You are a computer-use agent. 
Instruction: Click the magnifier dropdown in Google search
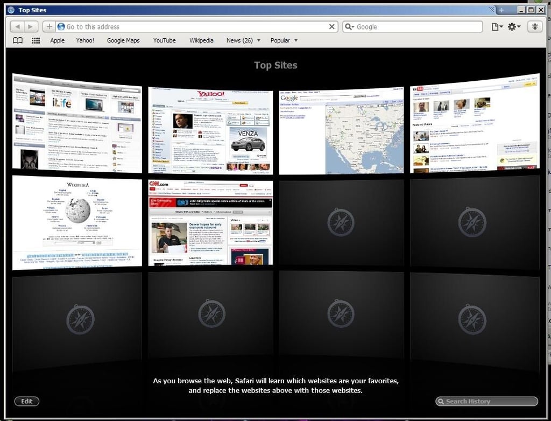pos(349,27)
